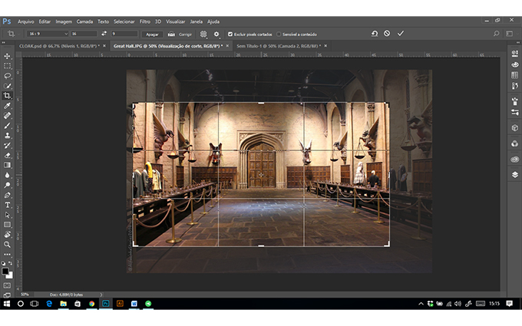Swap crop width and height values
The width and height of the screenshot is (522, 326).
tap(104, 34)
